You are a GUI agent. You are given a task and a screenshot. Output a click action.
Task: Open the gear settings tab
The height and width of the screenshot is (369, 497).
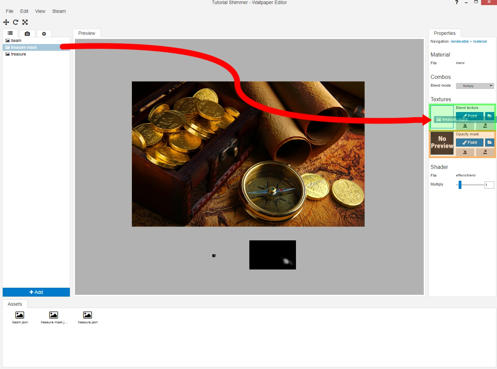point(44,34)
